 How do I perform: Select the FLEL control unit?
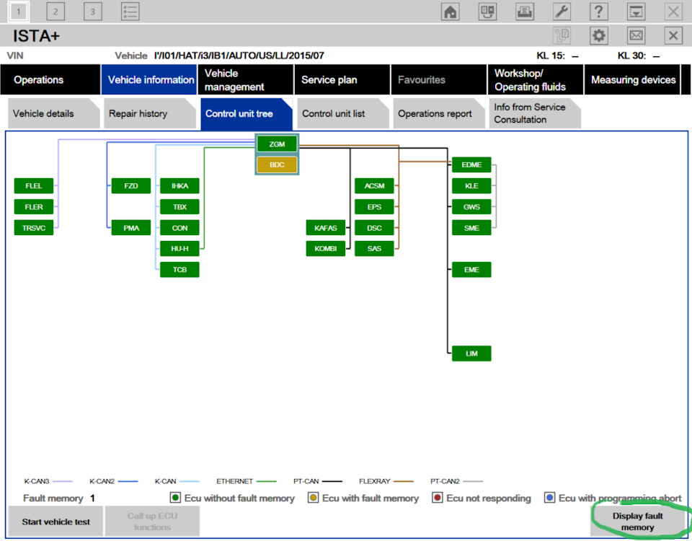[34, 186]
